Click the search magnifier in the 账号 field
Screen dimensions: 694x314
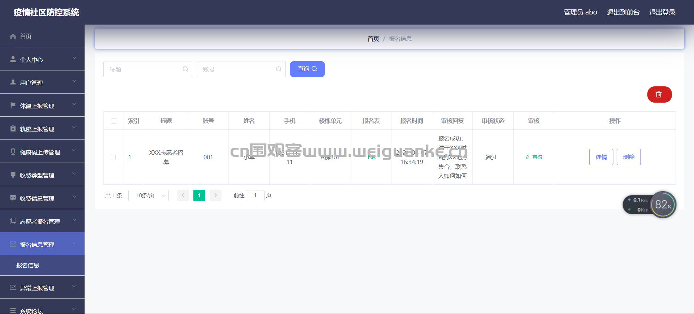[x=278, y=69]
